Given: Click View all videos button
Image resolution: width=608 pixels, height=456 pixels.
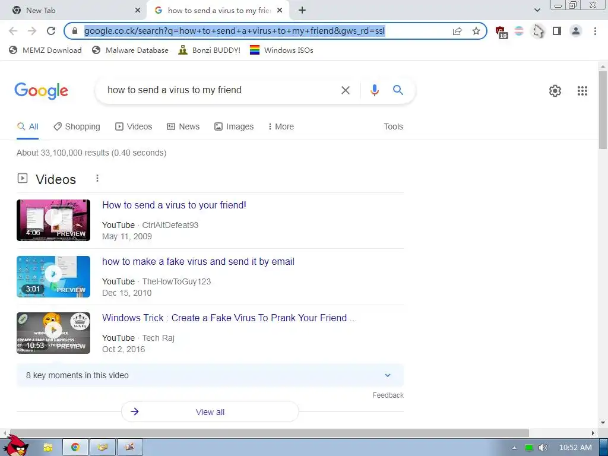Looking at the screenshot, I should [210, 412].
